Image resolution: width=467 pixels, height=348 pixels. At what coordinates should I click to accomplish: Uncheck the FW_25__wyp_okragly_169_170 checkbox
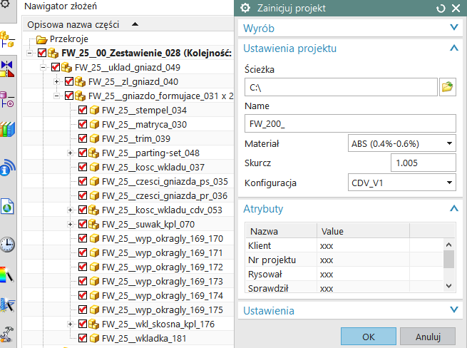coord(83,238)
